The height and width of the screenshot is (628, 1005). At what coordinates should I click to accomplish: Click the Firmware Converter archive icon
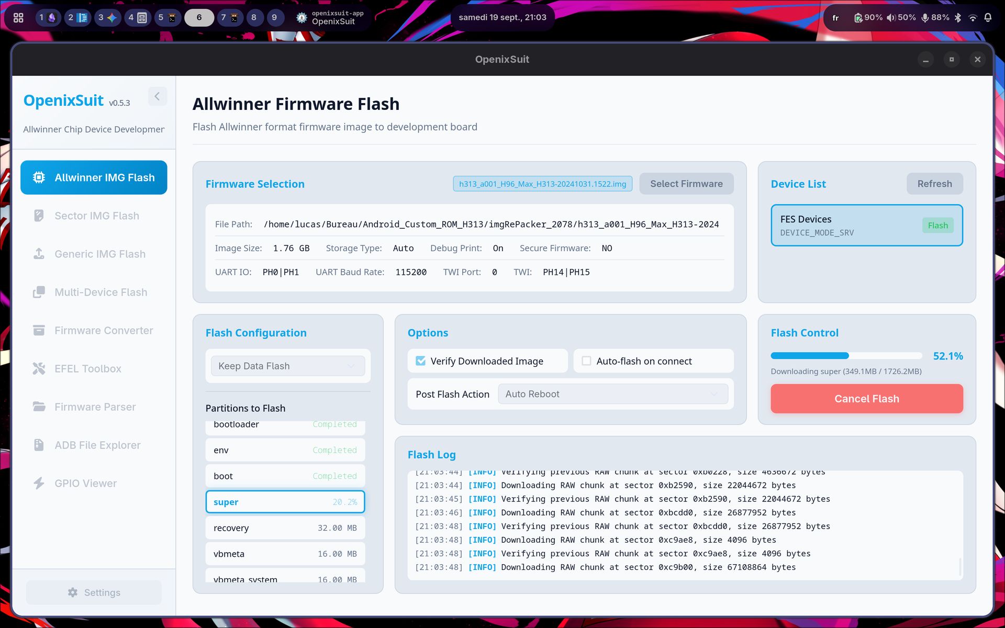(x=39, y=330)
